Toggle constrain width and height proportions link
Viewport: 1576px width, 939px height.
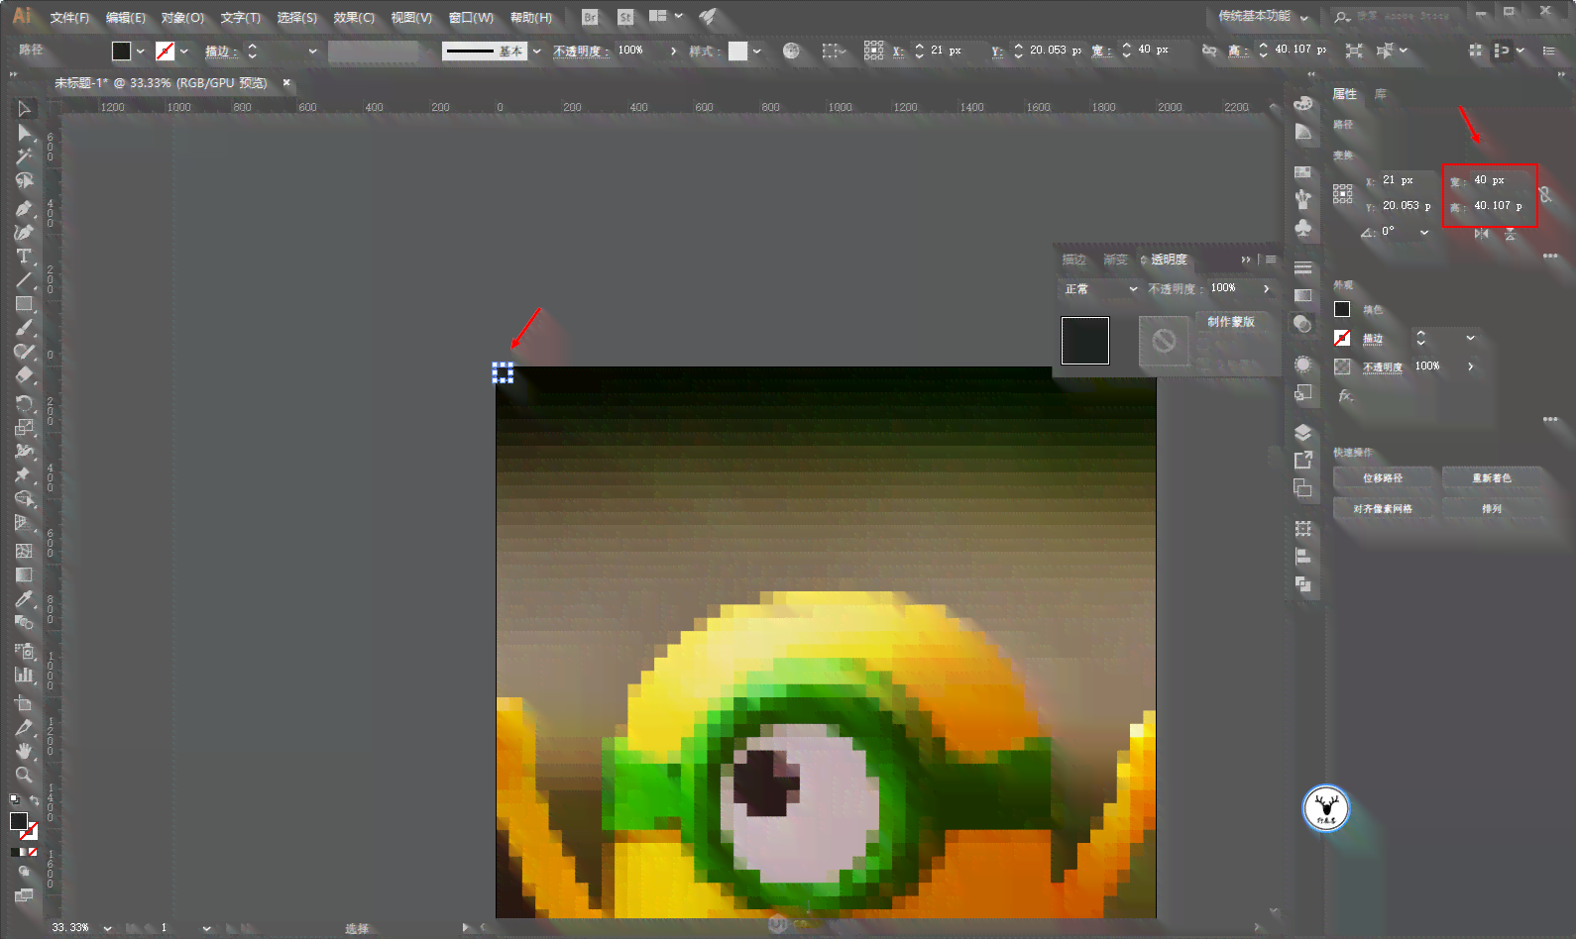click(1545, 193)
